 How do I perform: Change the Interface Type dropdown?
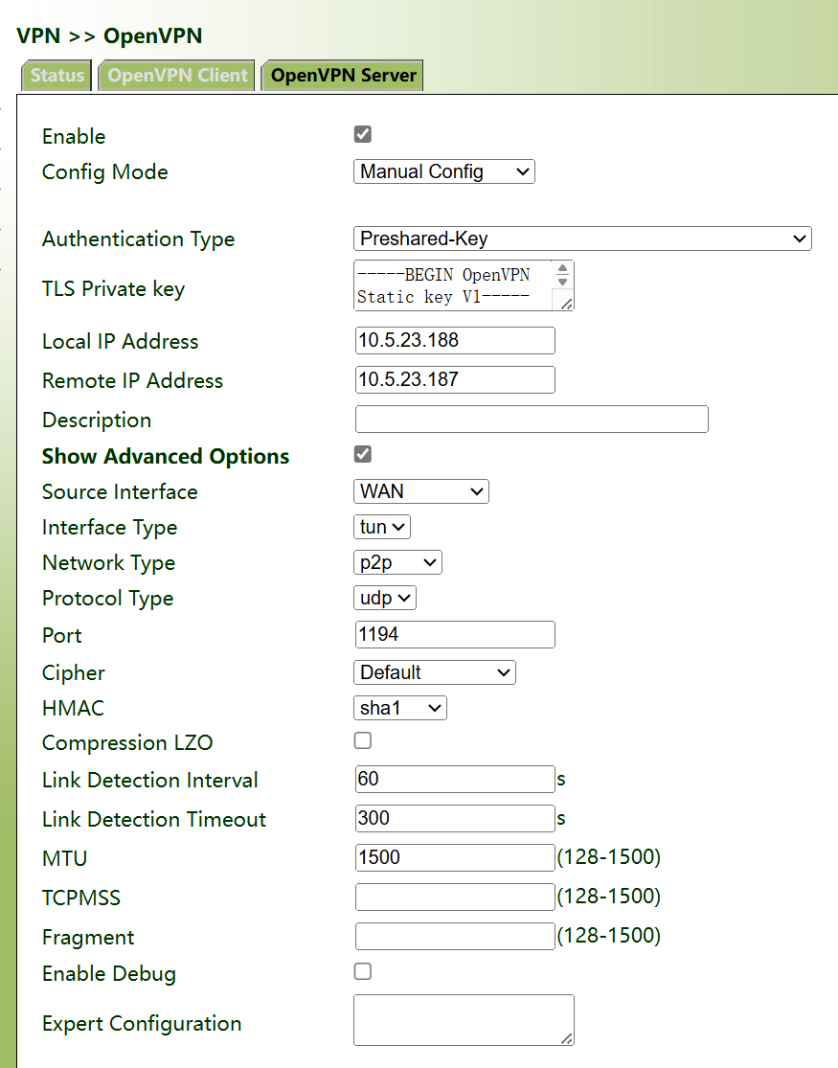pyautogui.click(x=382, y=527)
